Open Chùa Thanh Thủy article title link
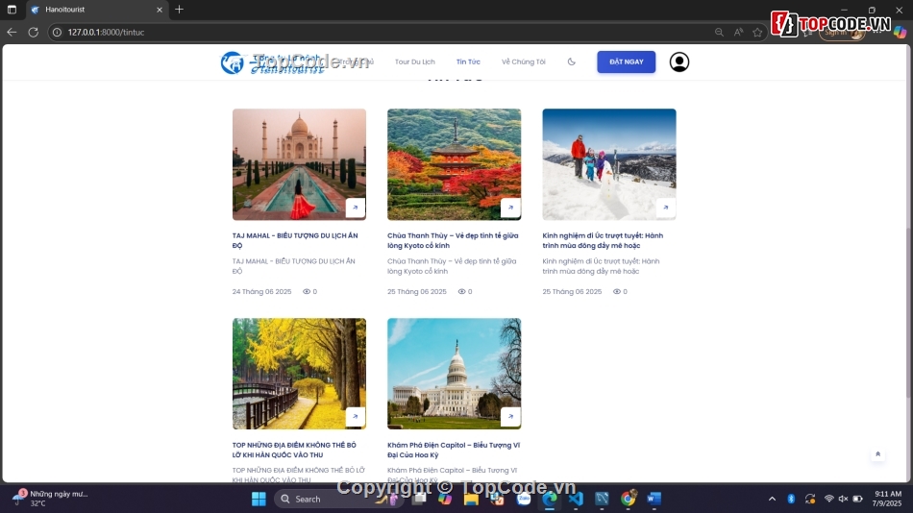913x513 pixels. point(453,240)
